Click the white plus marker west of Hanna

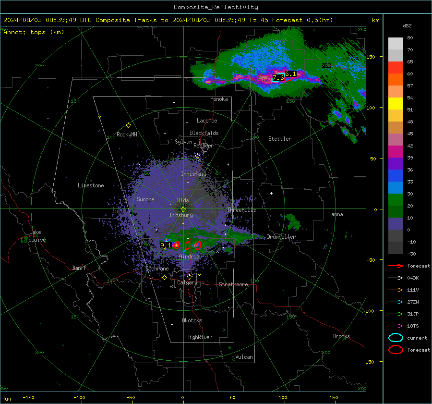[x=271, y=193]
